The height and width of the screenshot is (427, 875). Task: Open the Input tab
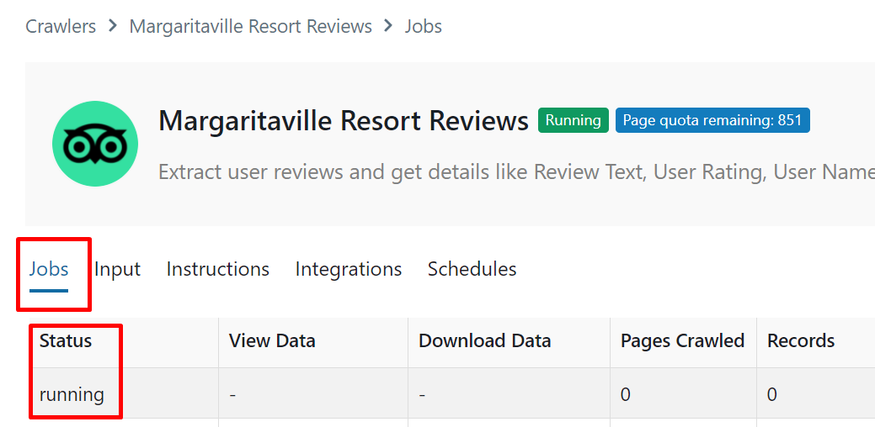point(117,269)
